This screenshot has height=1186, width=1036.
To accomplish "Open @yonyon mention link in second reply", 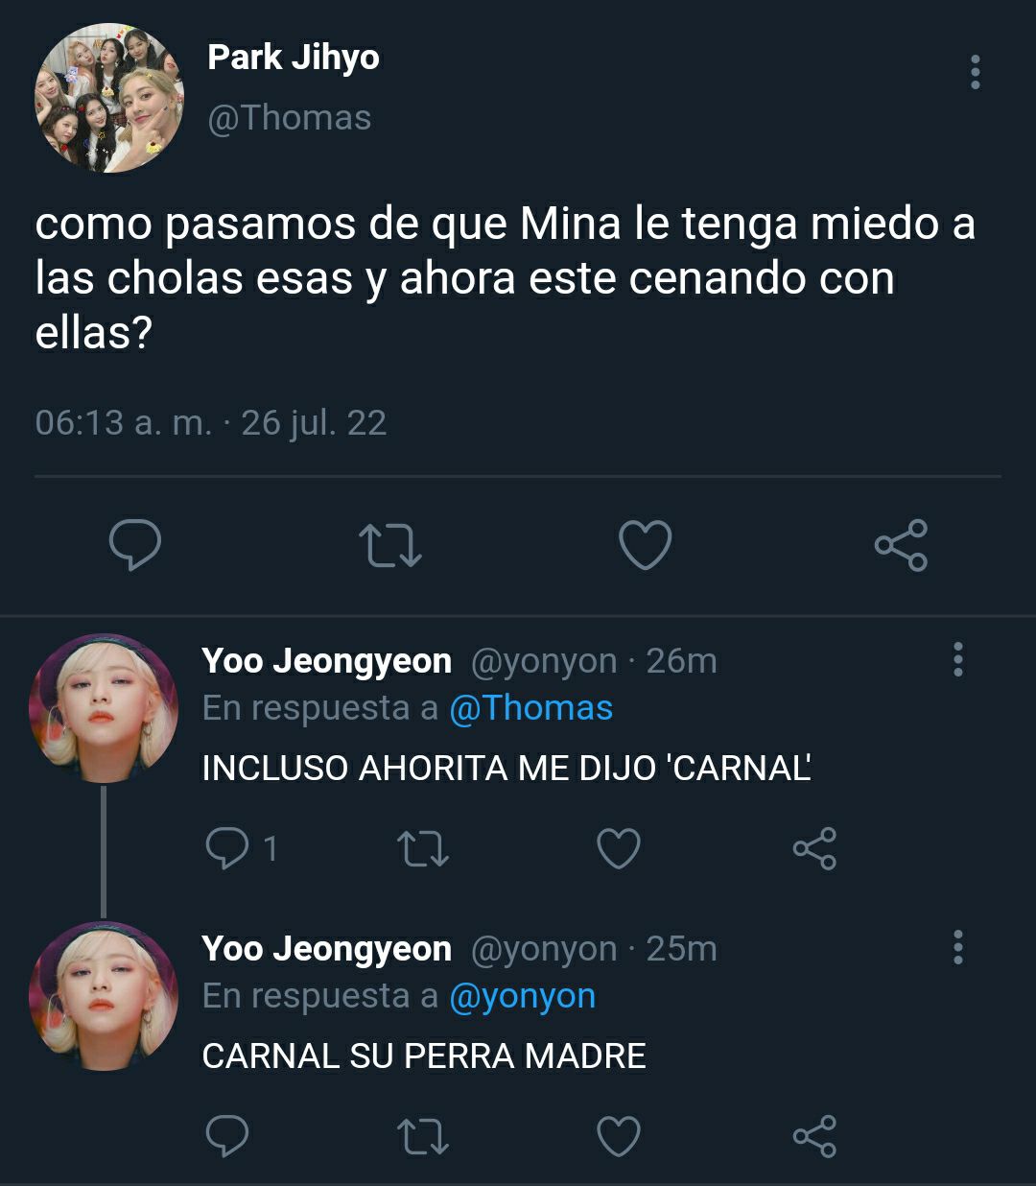I will (522, 996).
